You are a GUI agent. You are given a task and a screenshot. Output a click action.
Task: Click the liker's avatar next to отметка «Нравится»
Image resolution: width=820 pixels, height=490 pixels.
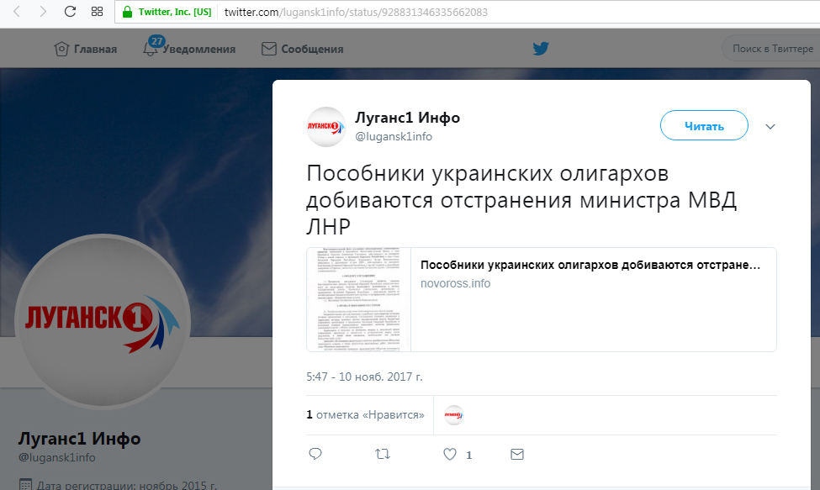[x=451, y=414]
